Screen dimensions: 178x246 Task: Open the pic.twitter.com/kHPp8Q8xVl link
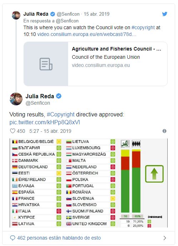tap(45, 122)
